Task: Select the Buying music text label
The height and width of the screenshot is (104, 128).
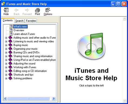Action: (21, 45)
